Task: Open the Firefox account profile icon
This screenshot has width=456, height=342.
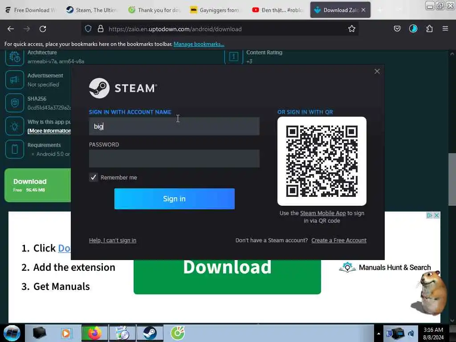Action: coord(413,29)
